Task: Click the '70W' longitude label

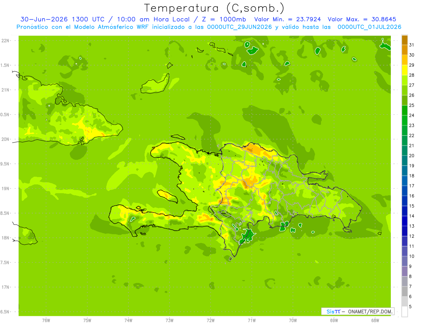Action: click(x=293, y=320)
